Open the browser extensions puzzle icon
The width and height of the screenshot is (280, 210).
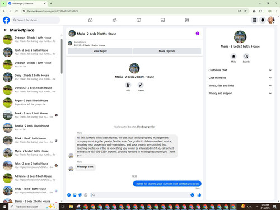260,11
